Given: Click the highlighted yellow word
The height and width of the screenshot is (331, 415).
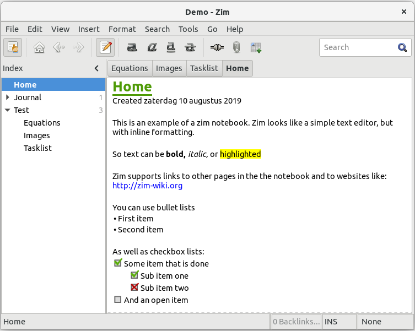Looking at the screenshot, I should coord(241,154).
